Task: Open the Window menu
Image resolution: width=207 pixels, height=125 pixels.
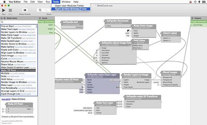Action: (66, 2)
